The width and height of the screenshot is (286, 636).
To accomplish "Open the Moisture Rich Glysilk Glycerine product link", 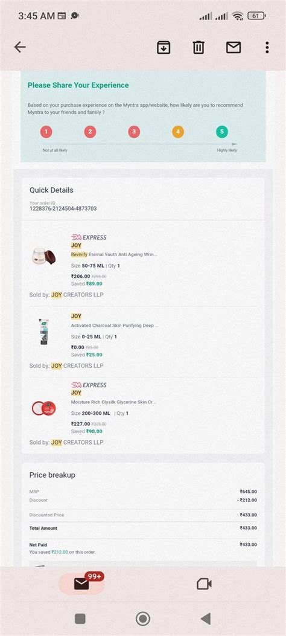I will tap(113, 402).
